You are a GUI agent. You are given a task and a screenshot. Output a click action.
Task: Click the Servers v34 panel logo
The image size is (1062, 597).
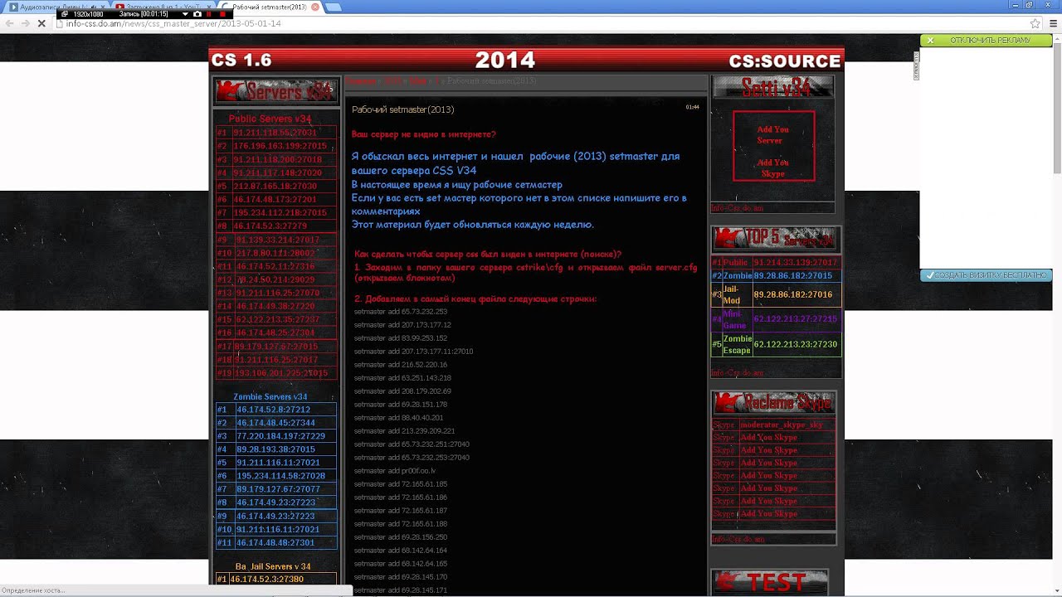pyautogui.click(x=275, y=91)
